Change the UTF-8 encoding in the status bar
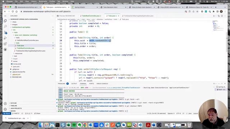Viewport: 230px width, 129px height. tap(178, 114)
